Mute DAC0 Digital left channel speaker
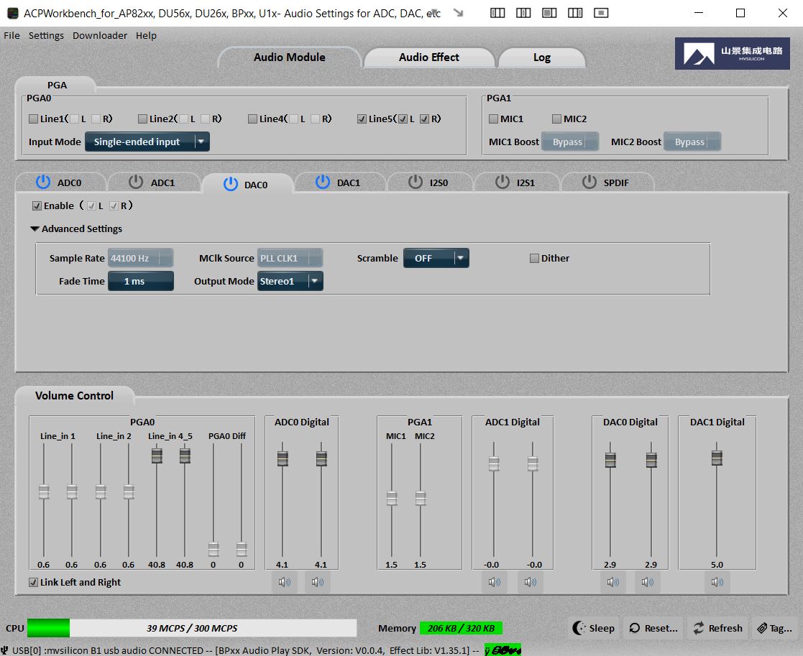Viewport: 803px width, 656px height. click(613, 582)
